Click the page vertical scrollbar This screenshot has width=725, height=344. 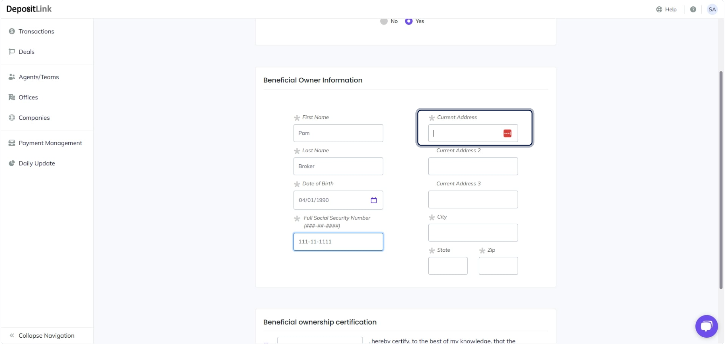721,180
